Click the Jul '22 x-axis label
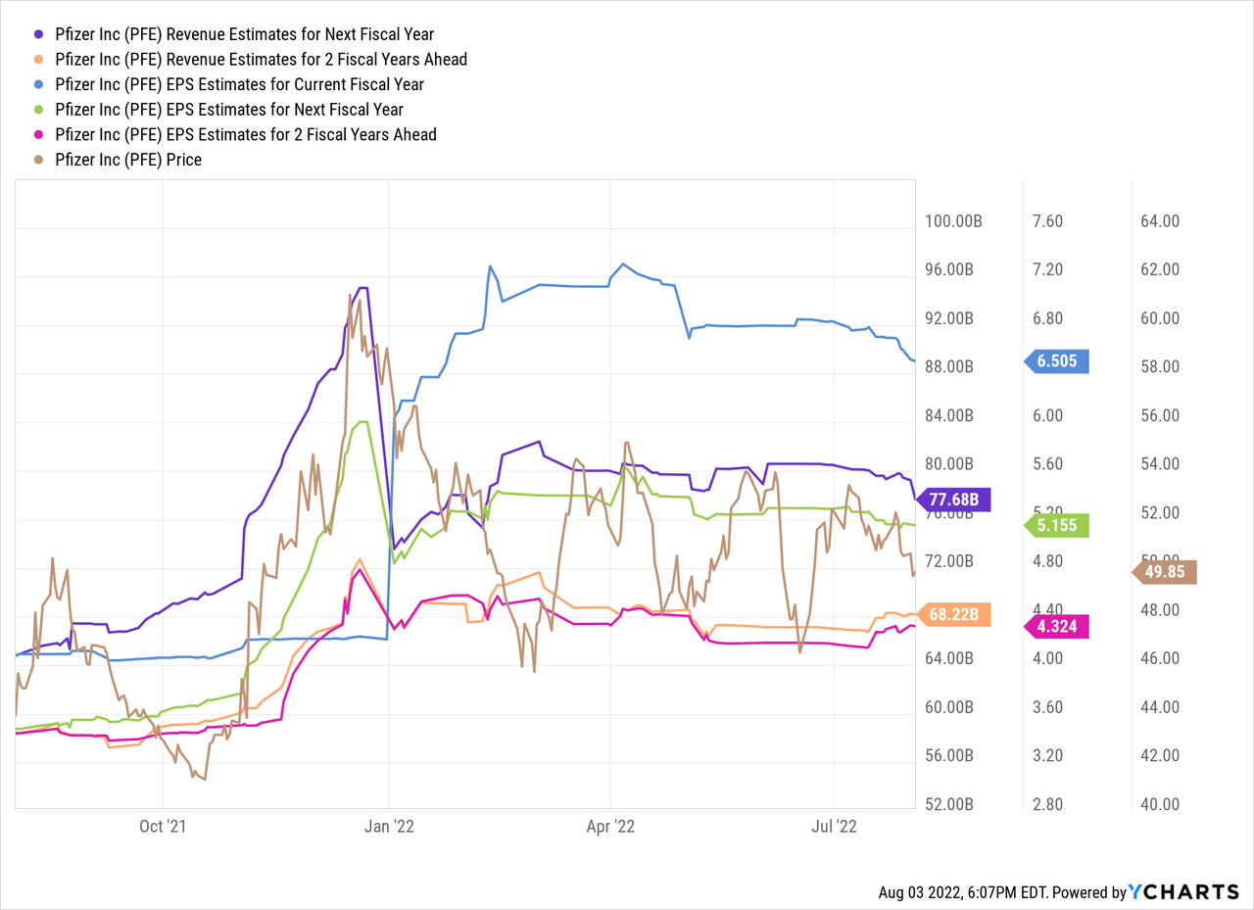 835,827
